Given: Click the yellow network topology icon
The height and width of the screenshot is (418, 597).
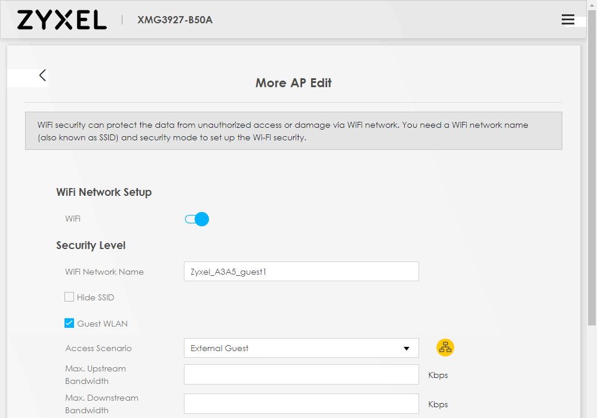Looking at the screenshot, I should coord(445,348).
